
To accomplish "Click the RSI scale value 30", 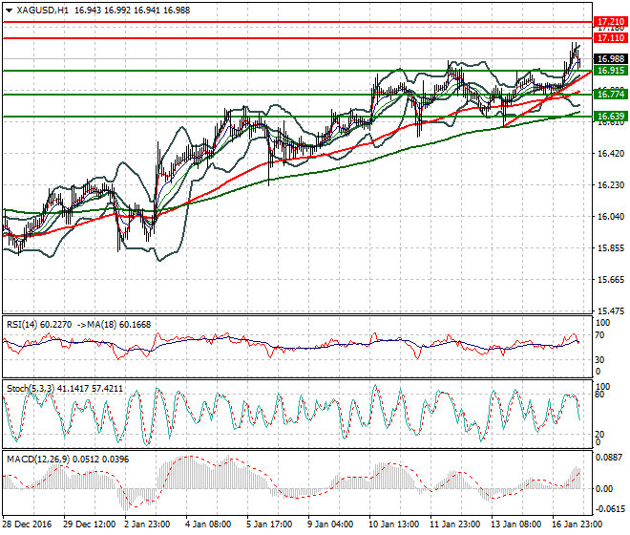I will coord(599,359).
